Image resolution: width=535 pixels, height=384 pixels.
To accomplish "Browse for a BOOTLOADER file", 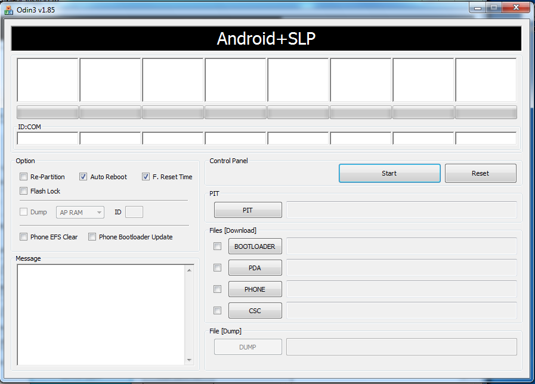I will click(255, 246).
